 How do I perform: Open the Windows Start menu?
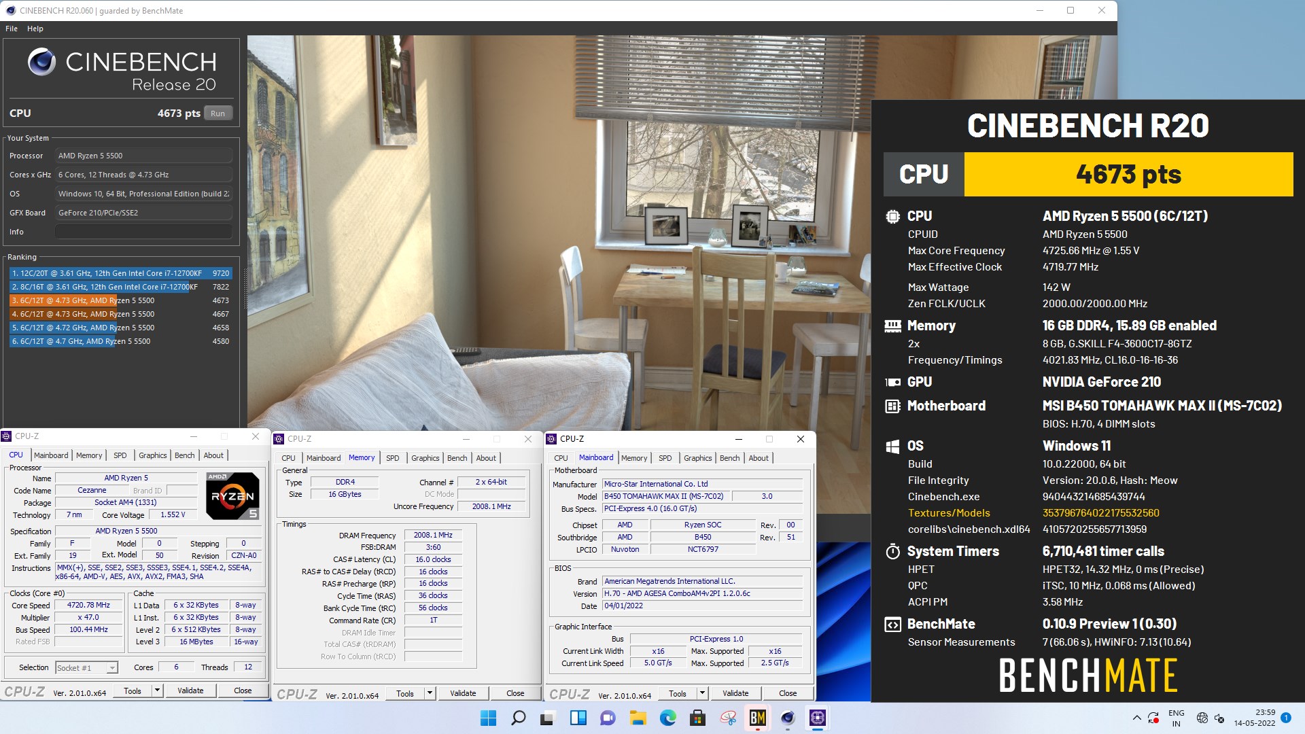point(488,718)
